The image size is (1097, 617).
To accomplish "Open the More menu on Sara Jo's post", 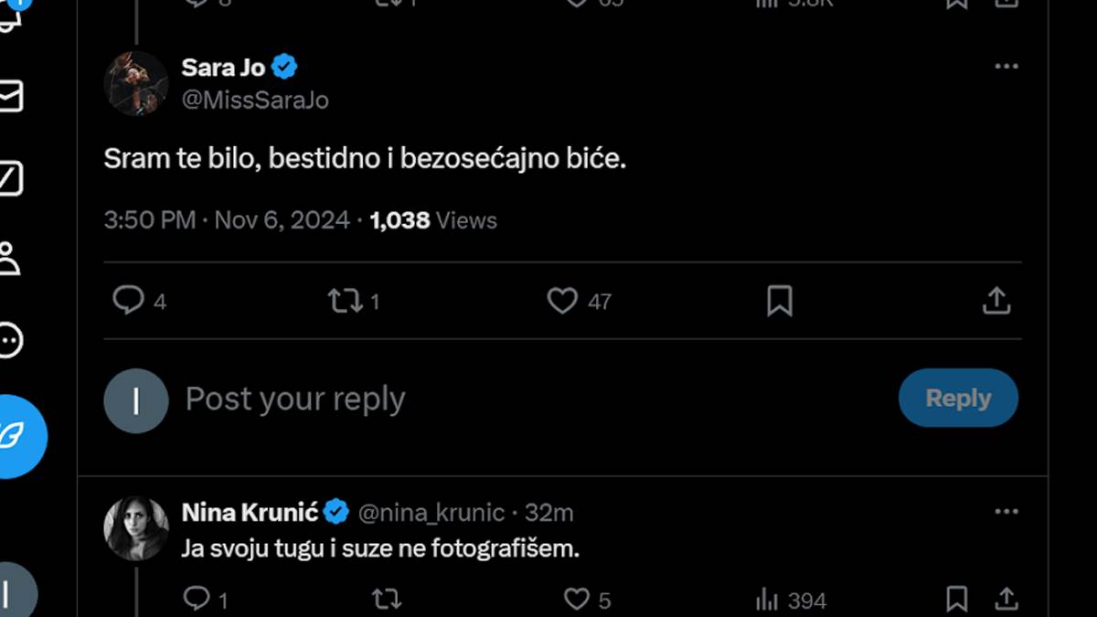I will pos(1006,66).
